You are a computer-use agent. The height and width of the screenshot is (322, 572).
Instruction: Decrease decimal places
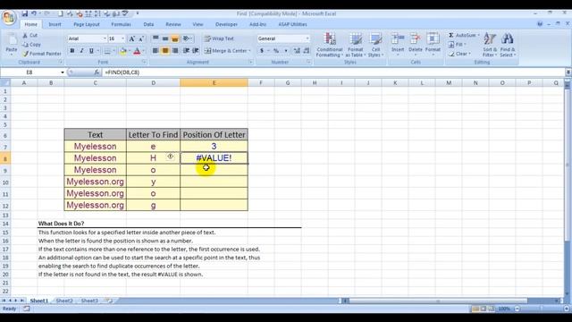tap(306, 51)
